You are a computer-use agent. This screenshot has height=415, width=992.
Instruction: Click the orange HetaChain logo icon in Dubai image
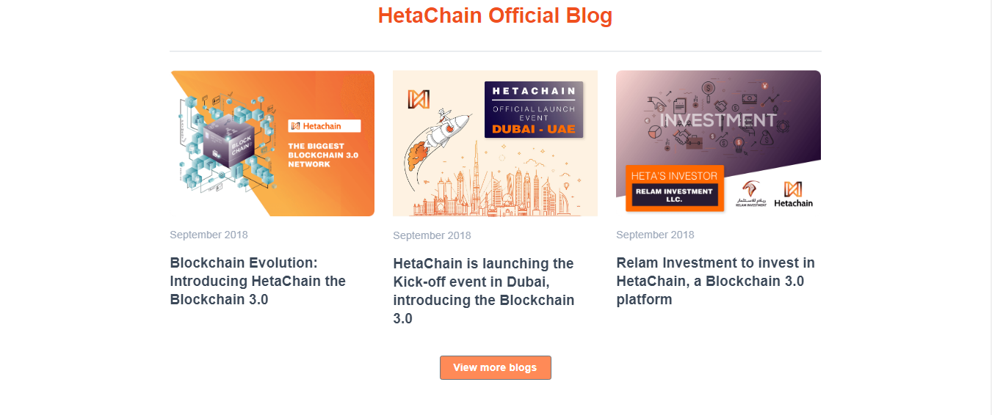419,99
